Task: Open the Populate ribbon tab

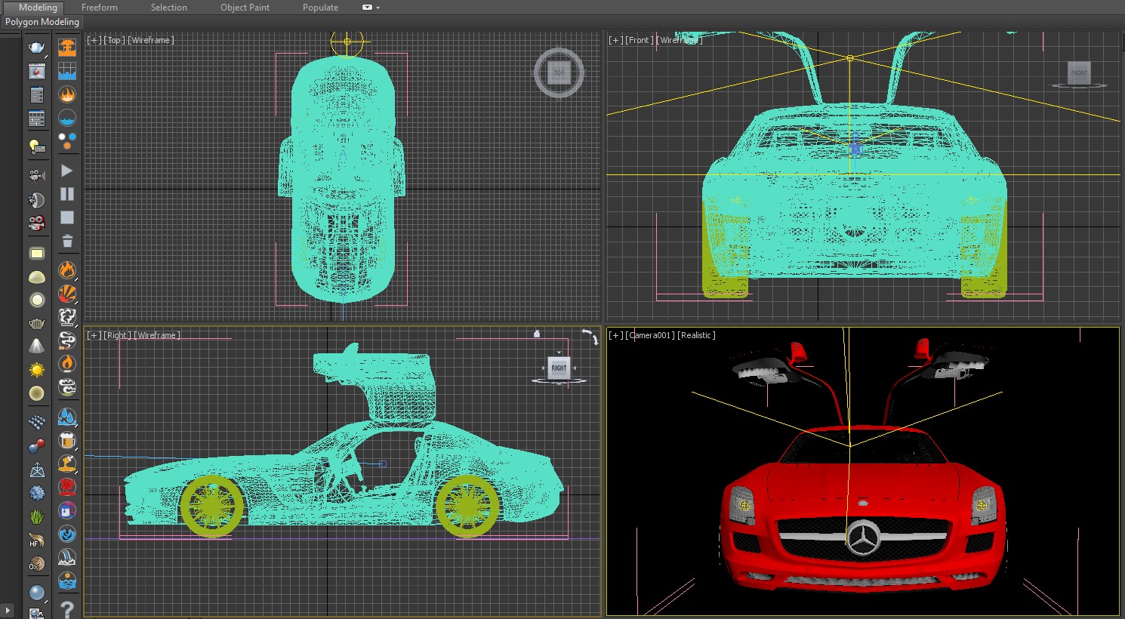Action: tap(320, 8)
